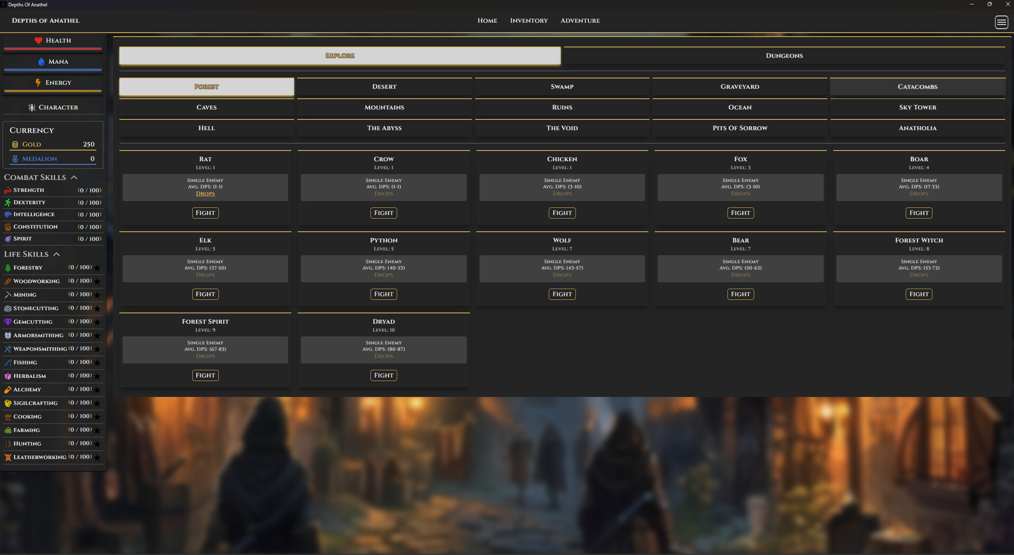Click the Fishing rod skill icon
The width and height of the screenshot is (1014, 555).
click(8, 362)
